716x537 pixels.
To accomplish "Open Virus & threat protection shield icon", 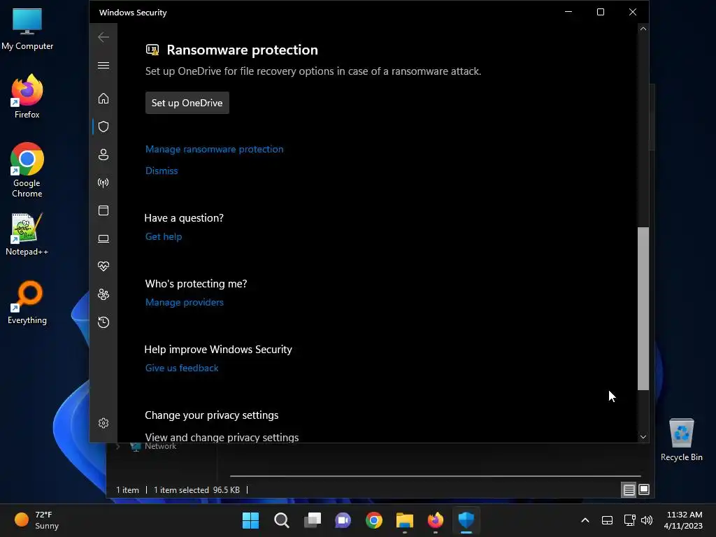I will tap(103, 127).
